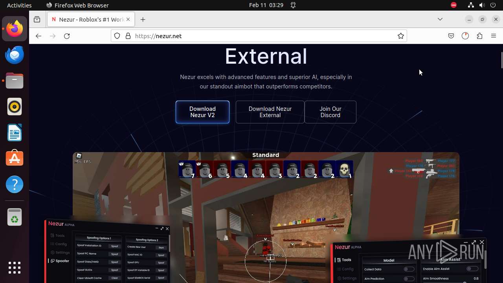The image size is (503, 283).
Task: Click the game screenshot image
Action: (x=266, y=217)
